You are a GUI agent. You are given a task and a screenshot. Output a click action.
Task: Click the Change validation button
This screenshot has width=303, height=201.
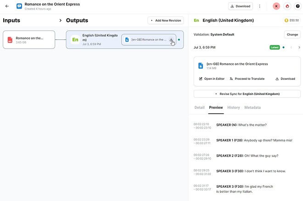(x=292, y=34)
